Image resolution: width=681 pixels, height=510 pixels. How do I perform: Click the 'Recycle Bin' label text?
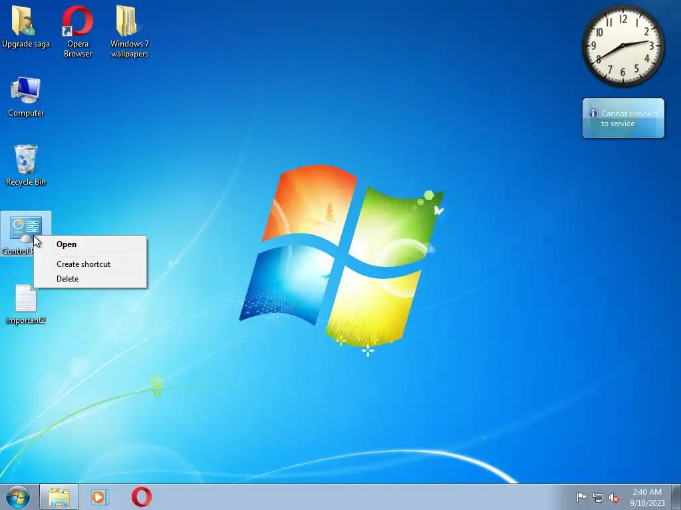(26, 182)
